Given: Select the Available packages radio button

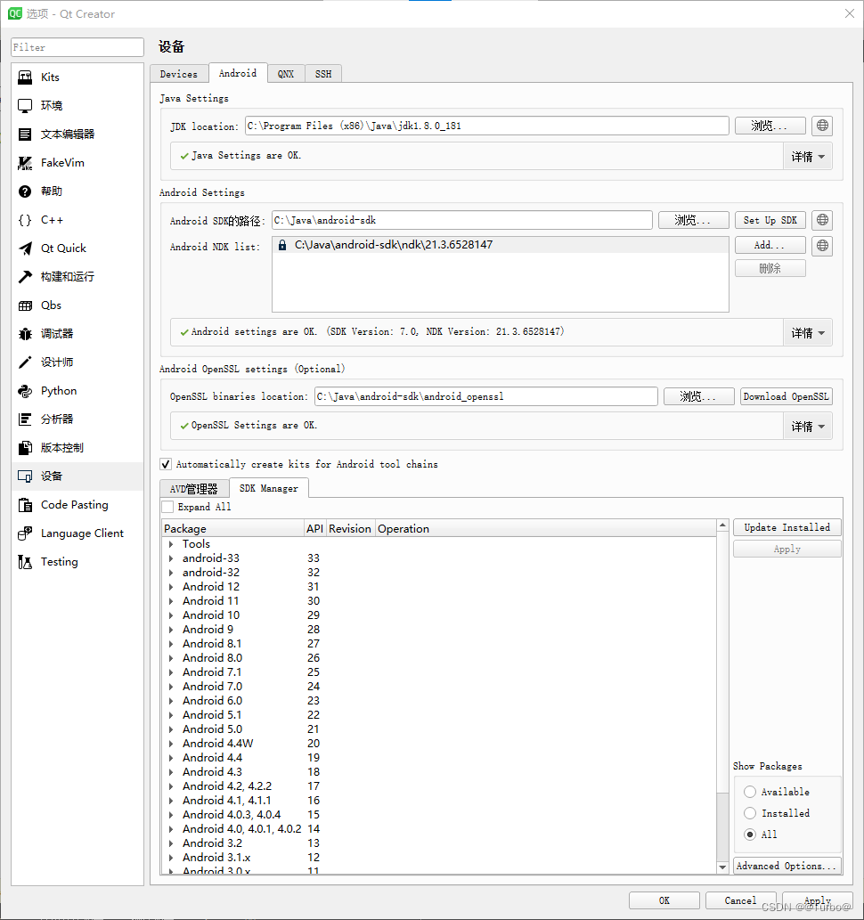Looking at the screenshot, I should [750, 792].
